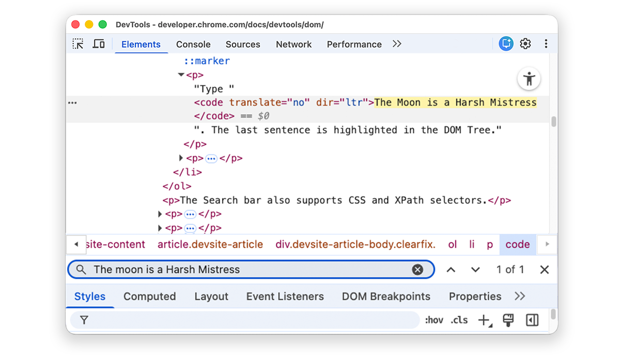Select the Inspect element tool

click(78, 43)
